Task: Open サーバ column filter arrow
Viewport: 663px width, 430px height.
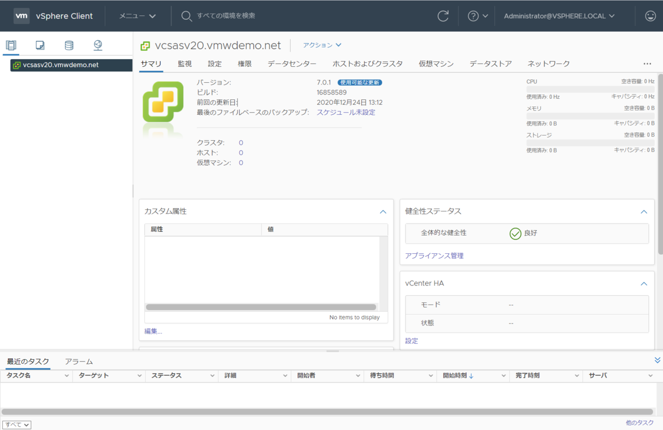Action: pos(650,376)
